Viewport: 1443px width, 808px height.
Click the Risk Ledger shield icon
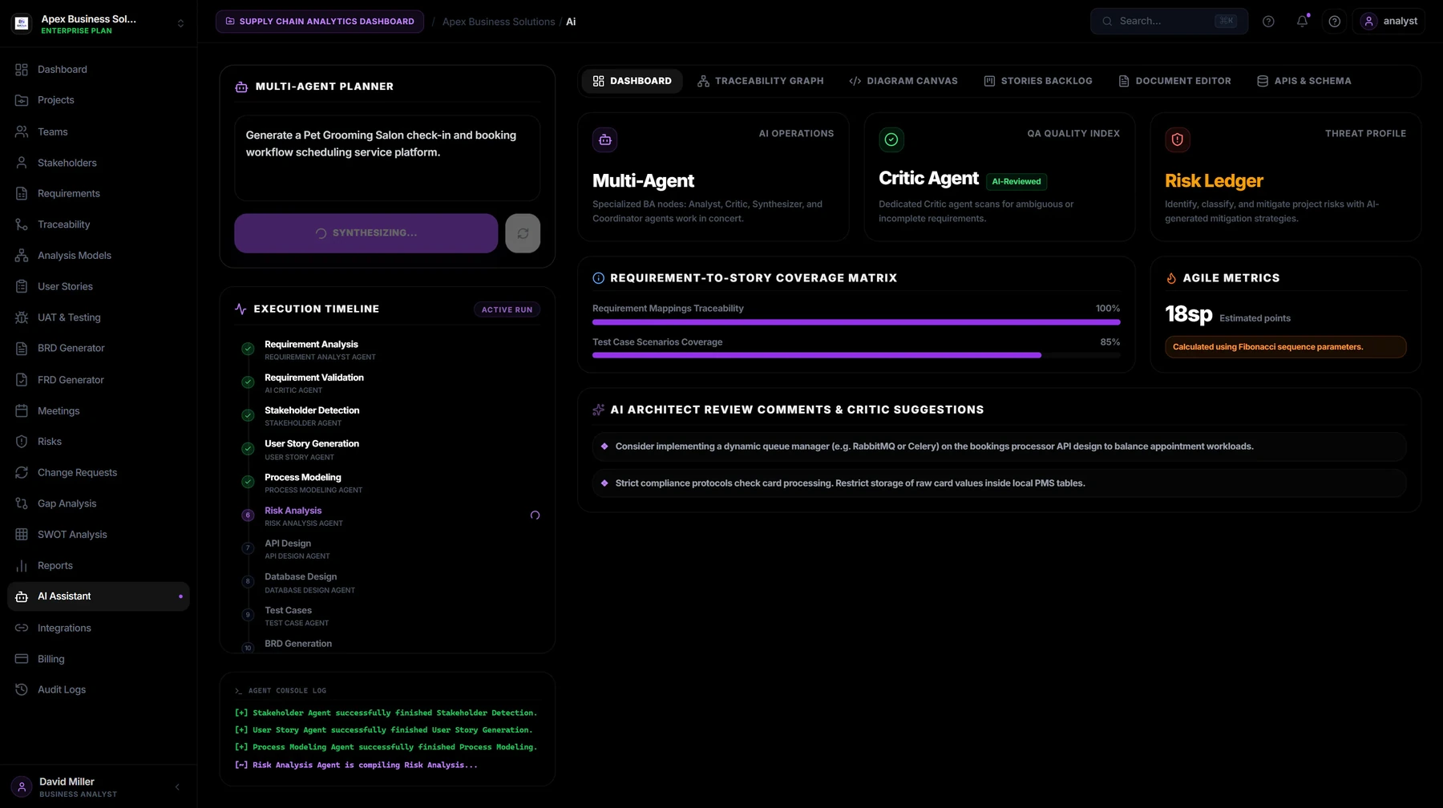click(x=1178, y=139)
